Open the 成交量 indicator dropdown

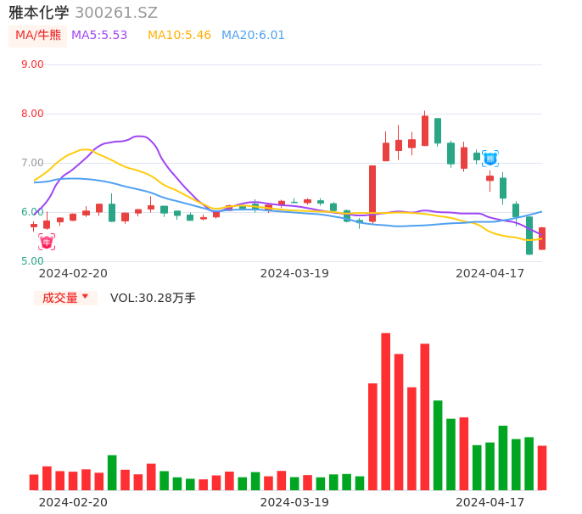65,298
